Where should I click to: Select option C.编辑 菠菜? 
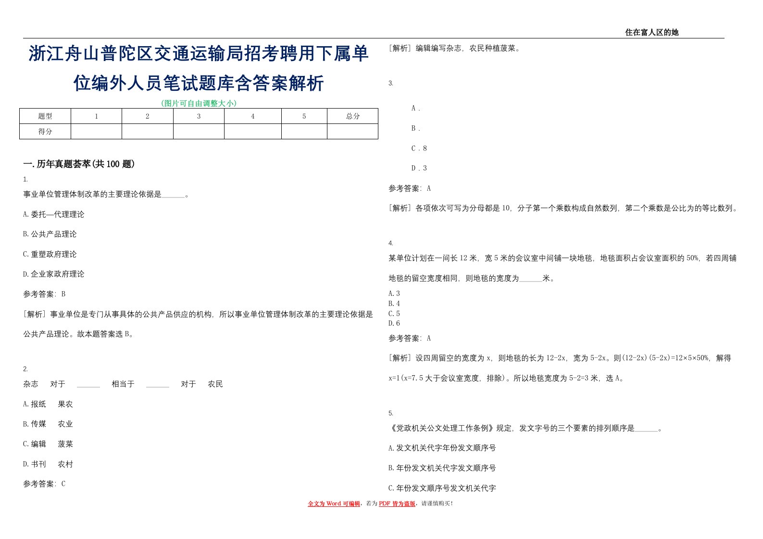tap(48, 444)
